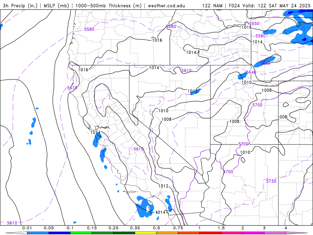
Task: Click the purple '5730' thickness label
Action: (271, 181)
